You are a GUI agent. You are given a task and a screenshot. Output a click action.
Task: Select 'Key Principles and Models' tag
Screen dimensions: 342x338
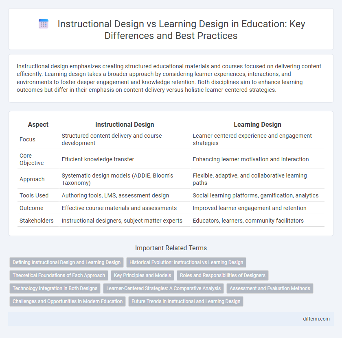142,275
